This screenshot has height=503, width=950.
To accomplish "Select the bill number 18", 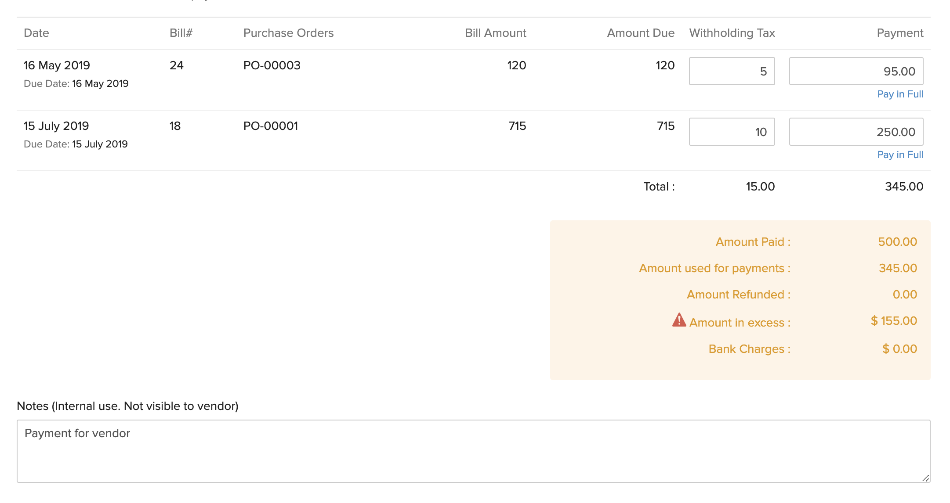I will [x=175, y=126].
